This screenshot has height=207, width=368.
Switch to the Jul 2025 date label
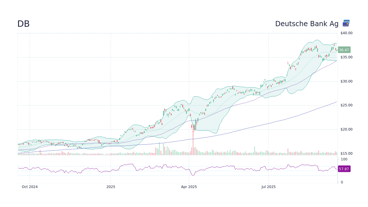(269, 187)
